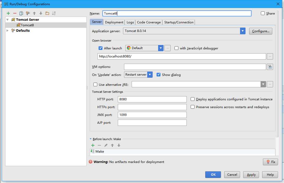
Task: Create a new folder for configurations
Action: click(47, 13)
